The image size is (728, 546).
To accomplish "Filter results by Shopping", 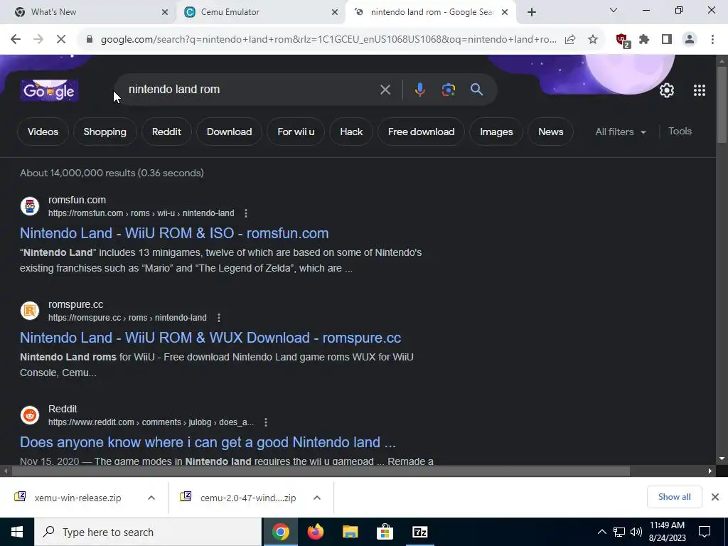I will click(x=105, y=132).
